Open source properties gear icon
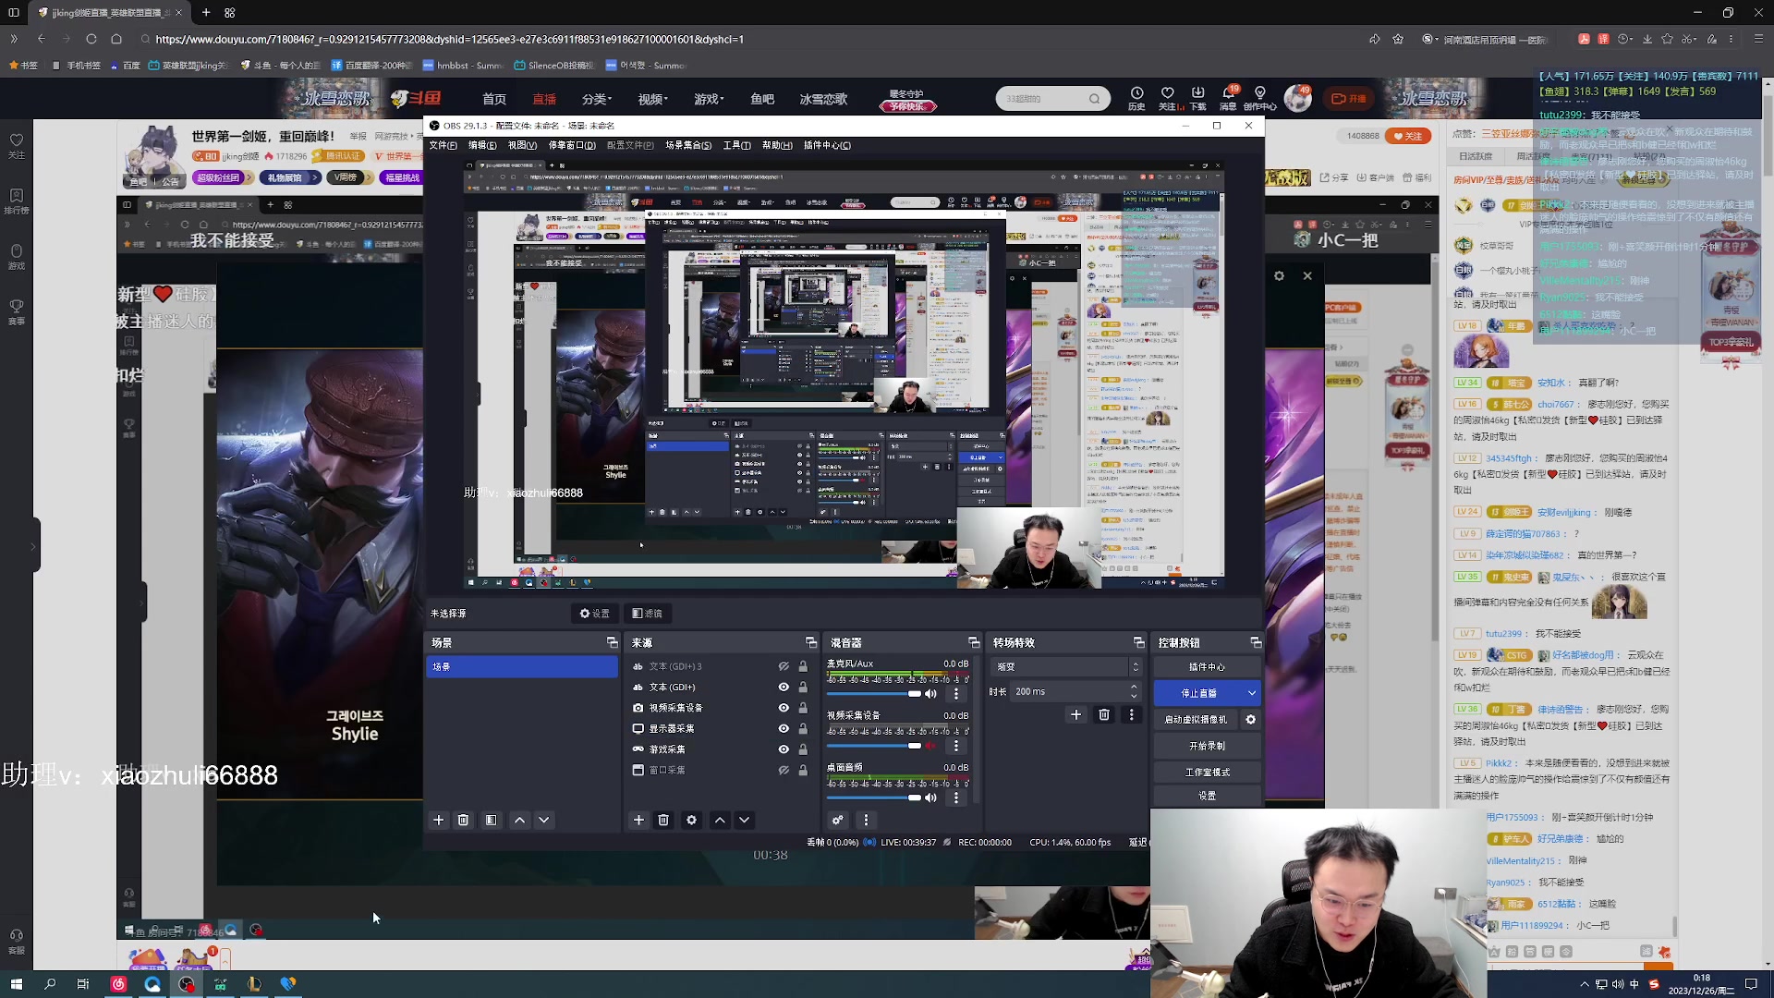Image resolution: width=1774 pixels, height=998 pixels. pyautogui.click(x=691, y=820)
